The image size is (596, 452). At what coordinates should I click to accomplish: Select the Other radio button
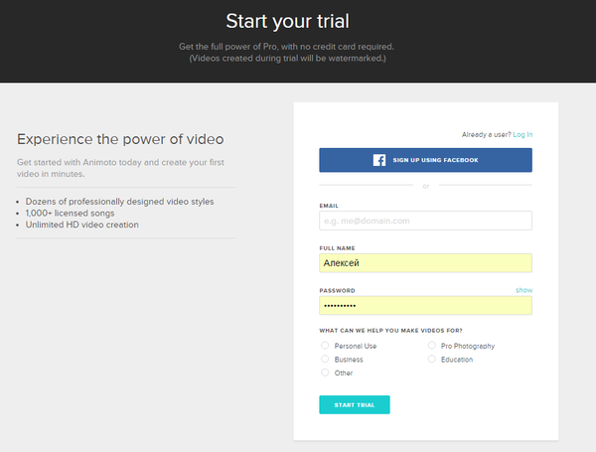click(x=325, y=373)
